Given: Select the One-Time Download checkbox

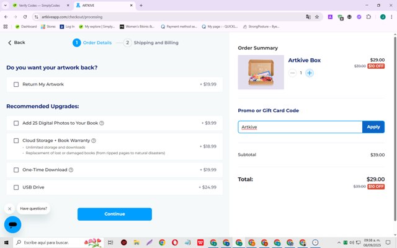Looking at the screenshot, I should [16, 170].
